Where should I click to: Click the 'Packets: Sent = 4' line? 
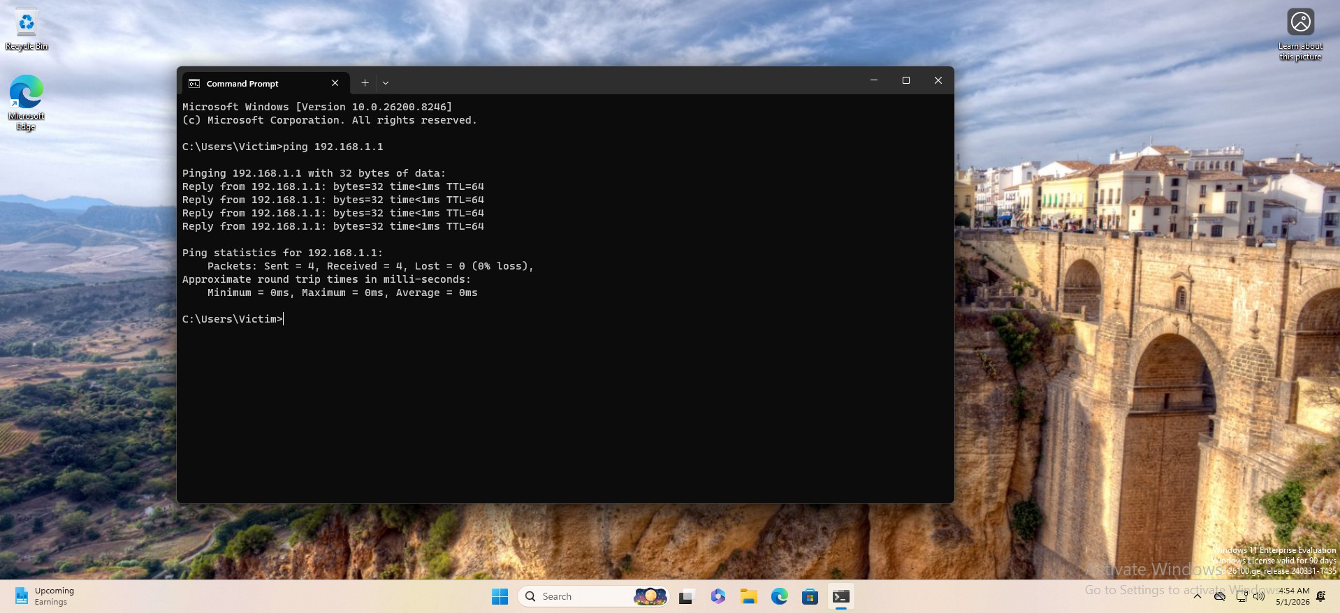[x=370, y=266]
